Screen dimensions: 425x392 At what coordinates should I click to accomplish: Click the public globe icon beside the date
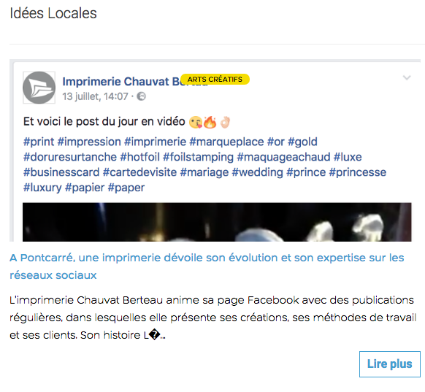[141, 96]
